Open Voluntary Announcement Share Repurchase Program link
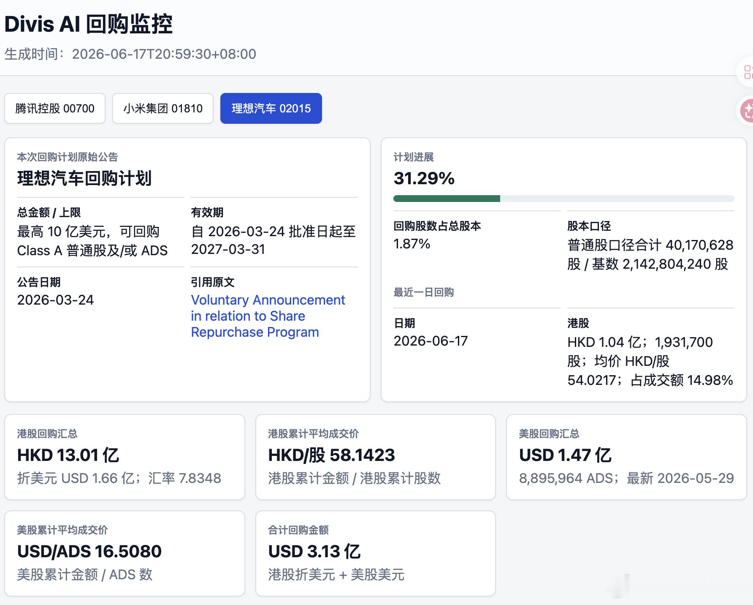 click(x=268, y=316)
